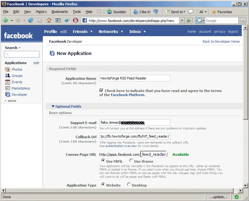Click the speech bubble comments icon

tap(191, 12)
